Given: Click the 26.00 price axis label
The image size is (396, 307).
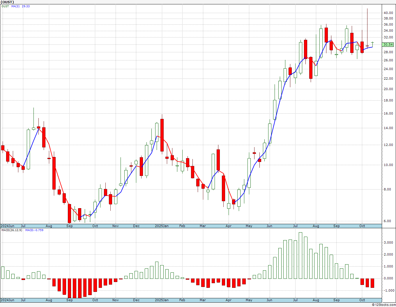Looking at the screenshot, I should tap(388, 60).
